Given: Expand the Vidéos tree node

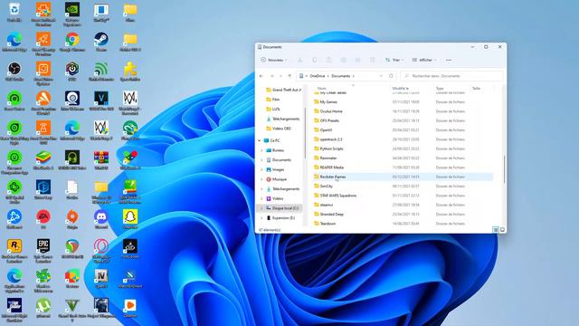Looking at the screenshot, I should click(262, 198).
